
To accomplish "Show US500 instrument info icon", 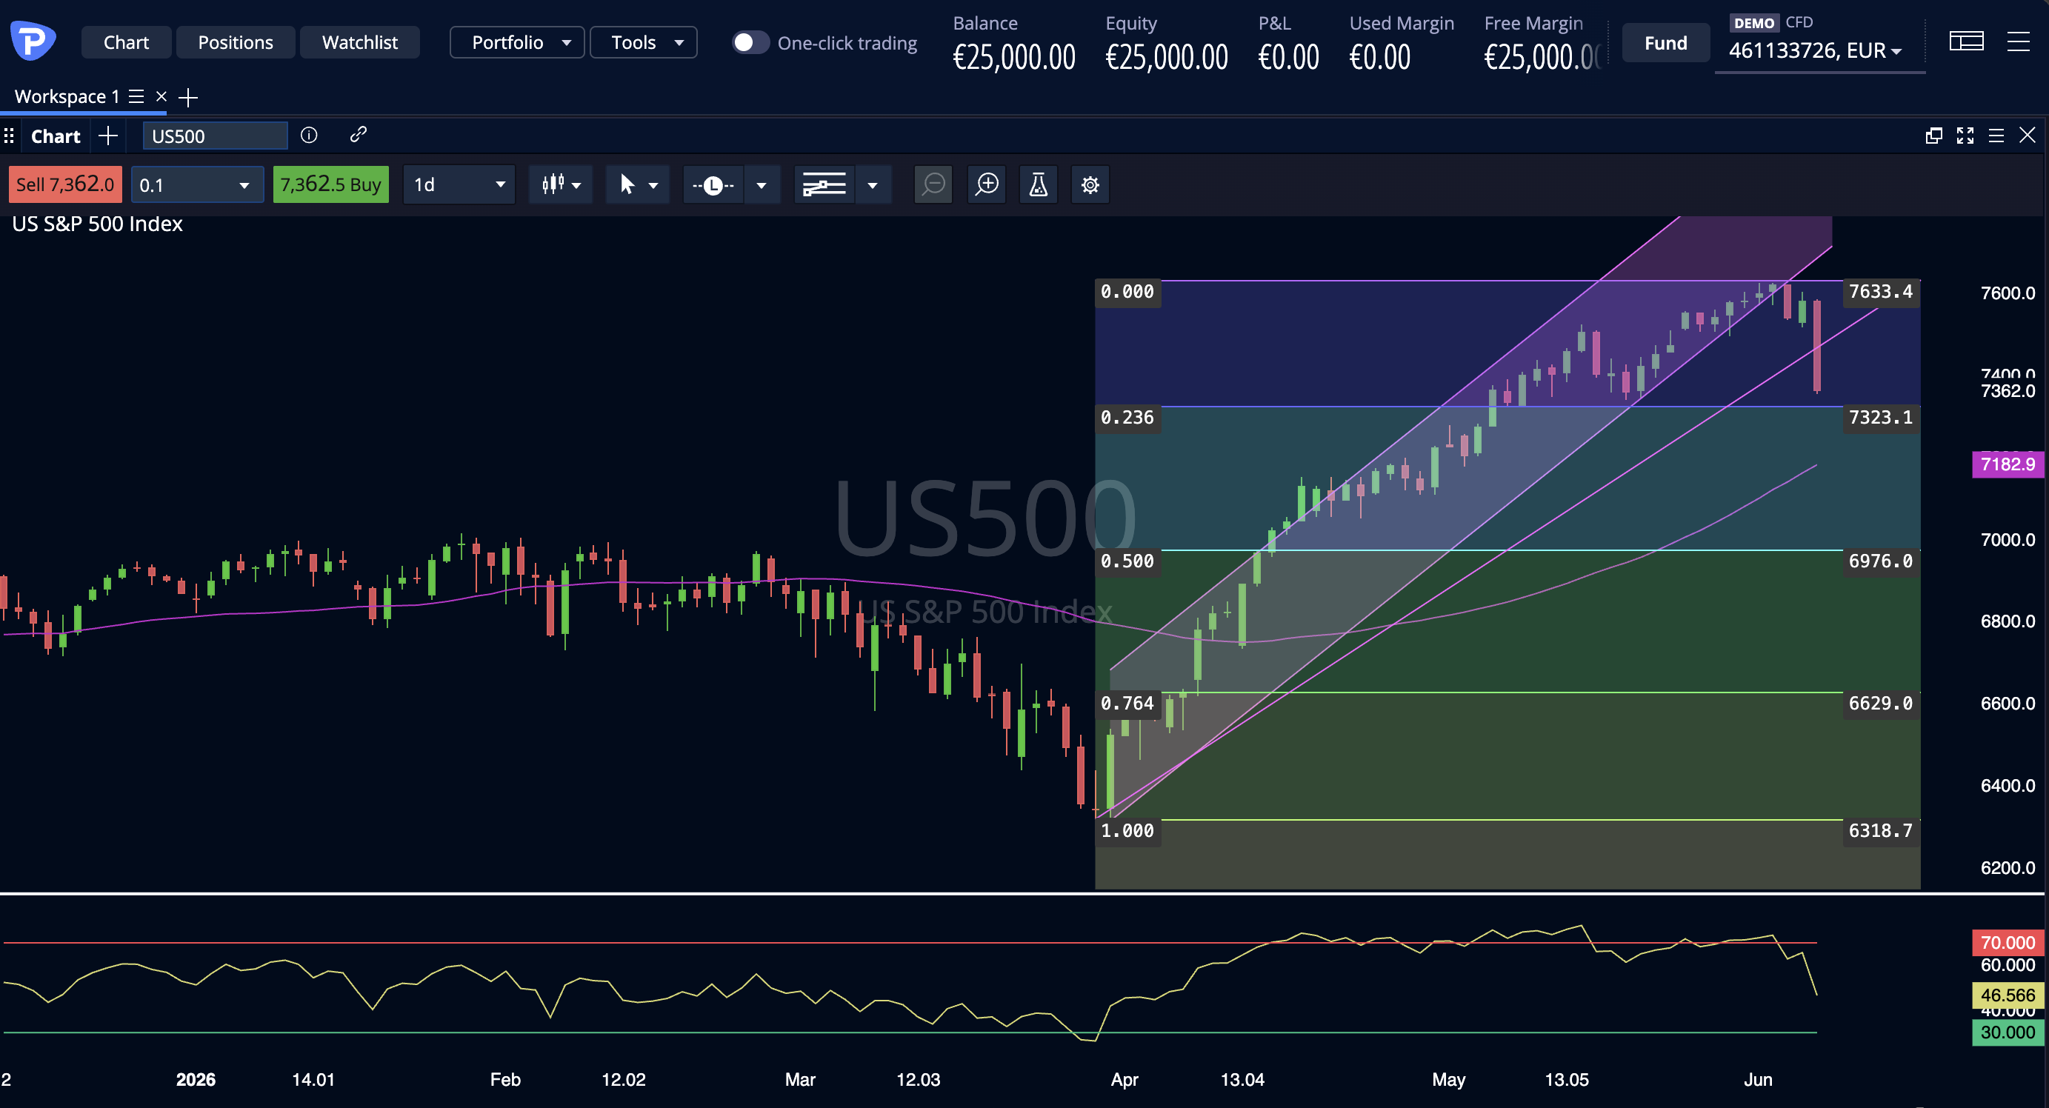I will (x=310, y=136).
